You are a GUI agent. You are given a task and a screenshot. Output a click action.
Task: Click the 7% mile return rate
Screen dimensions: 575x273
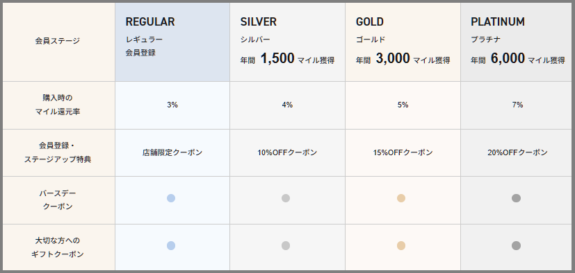tap(517, 105)
